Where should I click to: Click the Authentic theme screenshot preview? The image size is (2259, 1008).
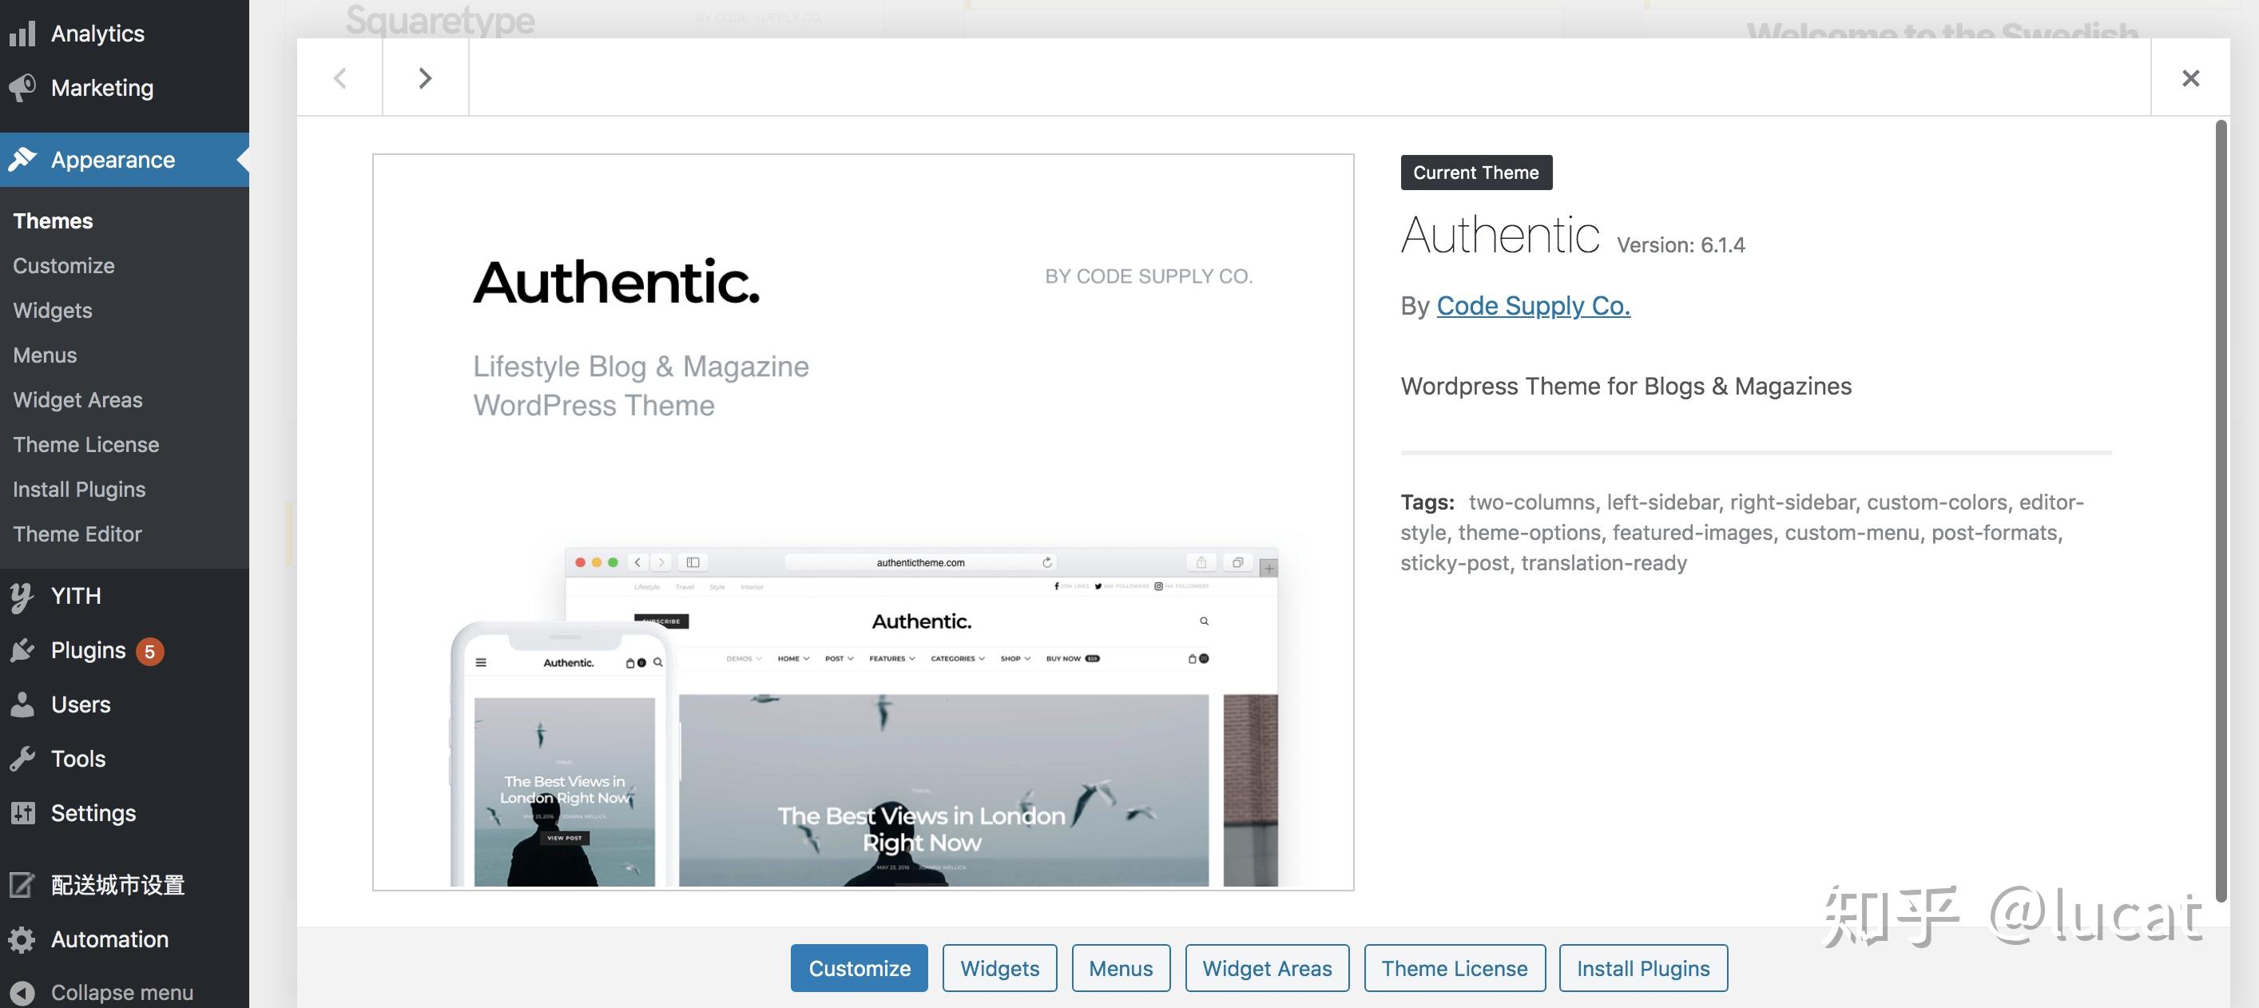(x=863, y=522)
